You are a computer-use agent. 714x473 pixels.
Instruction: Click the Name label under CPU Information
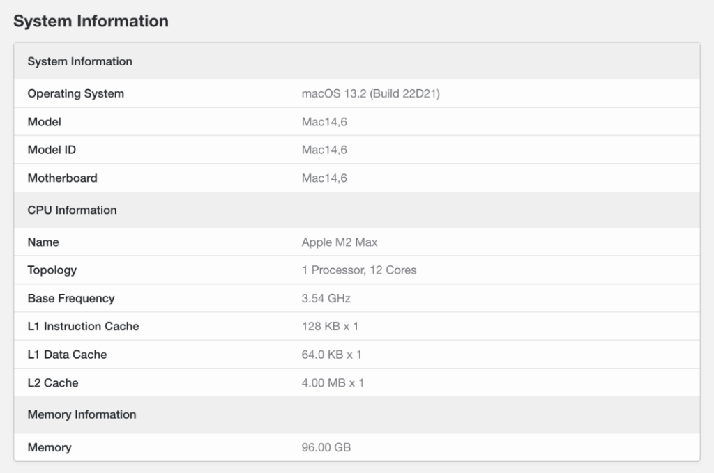(43, 242)
